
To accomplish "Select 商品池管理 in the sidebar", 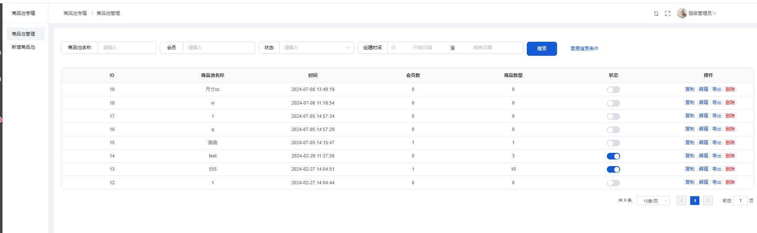I will tap(24, 34).
